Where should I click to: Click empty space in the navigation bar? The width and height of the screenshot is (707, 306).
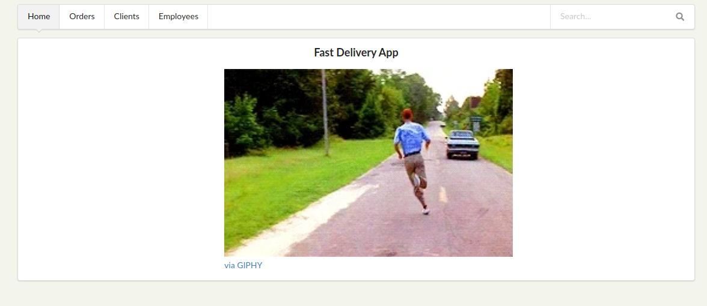coord(379,17)
